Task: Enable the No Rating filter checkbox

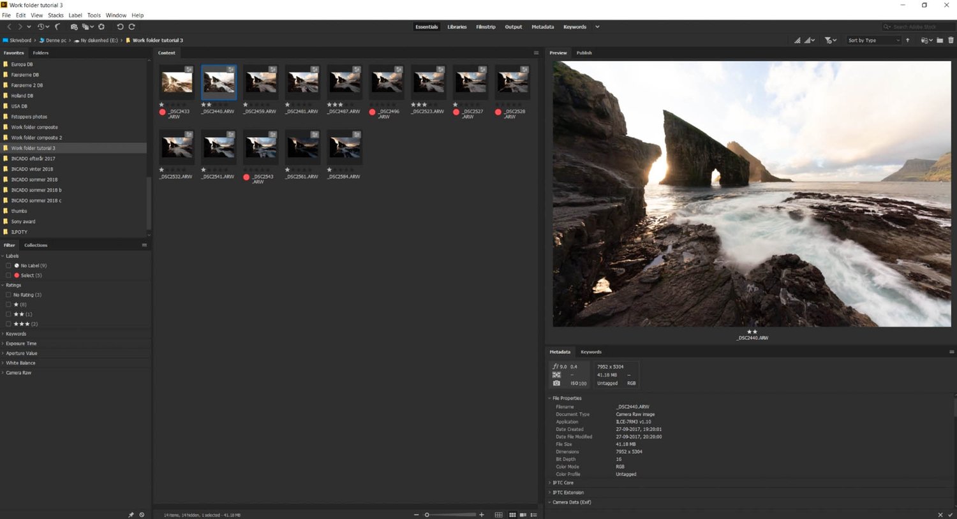Action: [x=8, y=295]
